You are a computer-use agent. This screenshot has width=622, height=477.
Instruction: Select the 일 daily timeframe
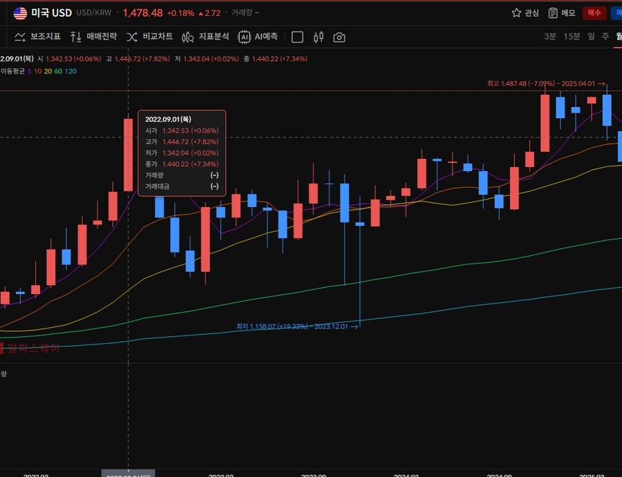pyautogui.click(x=591, y=37)
